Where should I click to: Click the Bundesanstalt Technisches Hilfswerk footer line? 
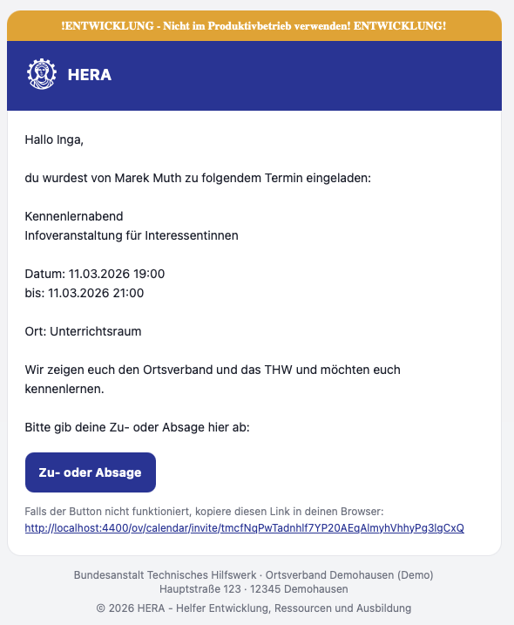254,574
